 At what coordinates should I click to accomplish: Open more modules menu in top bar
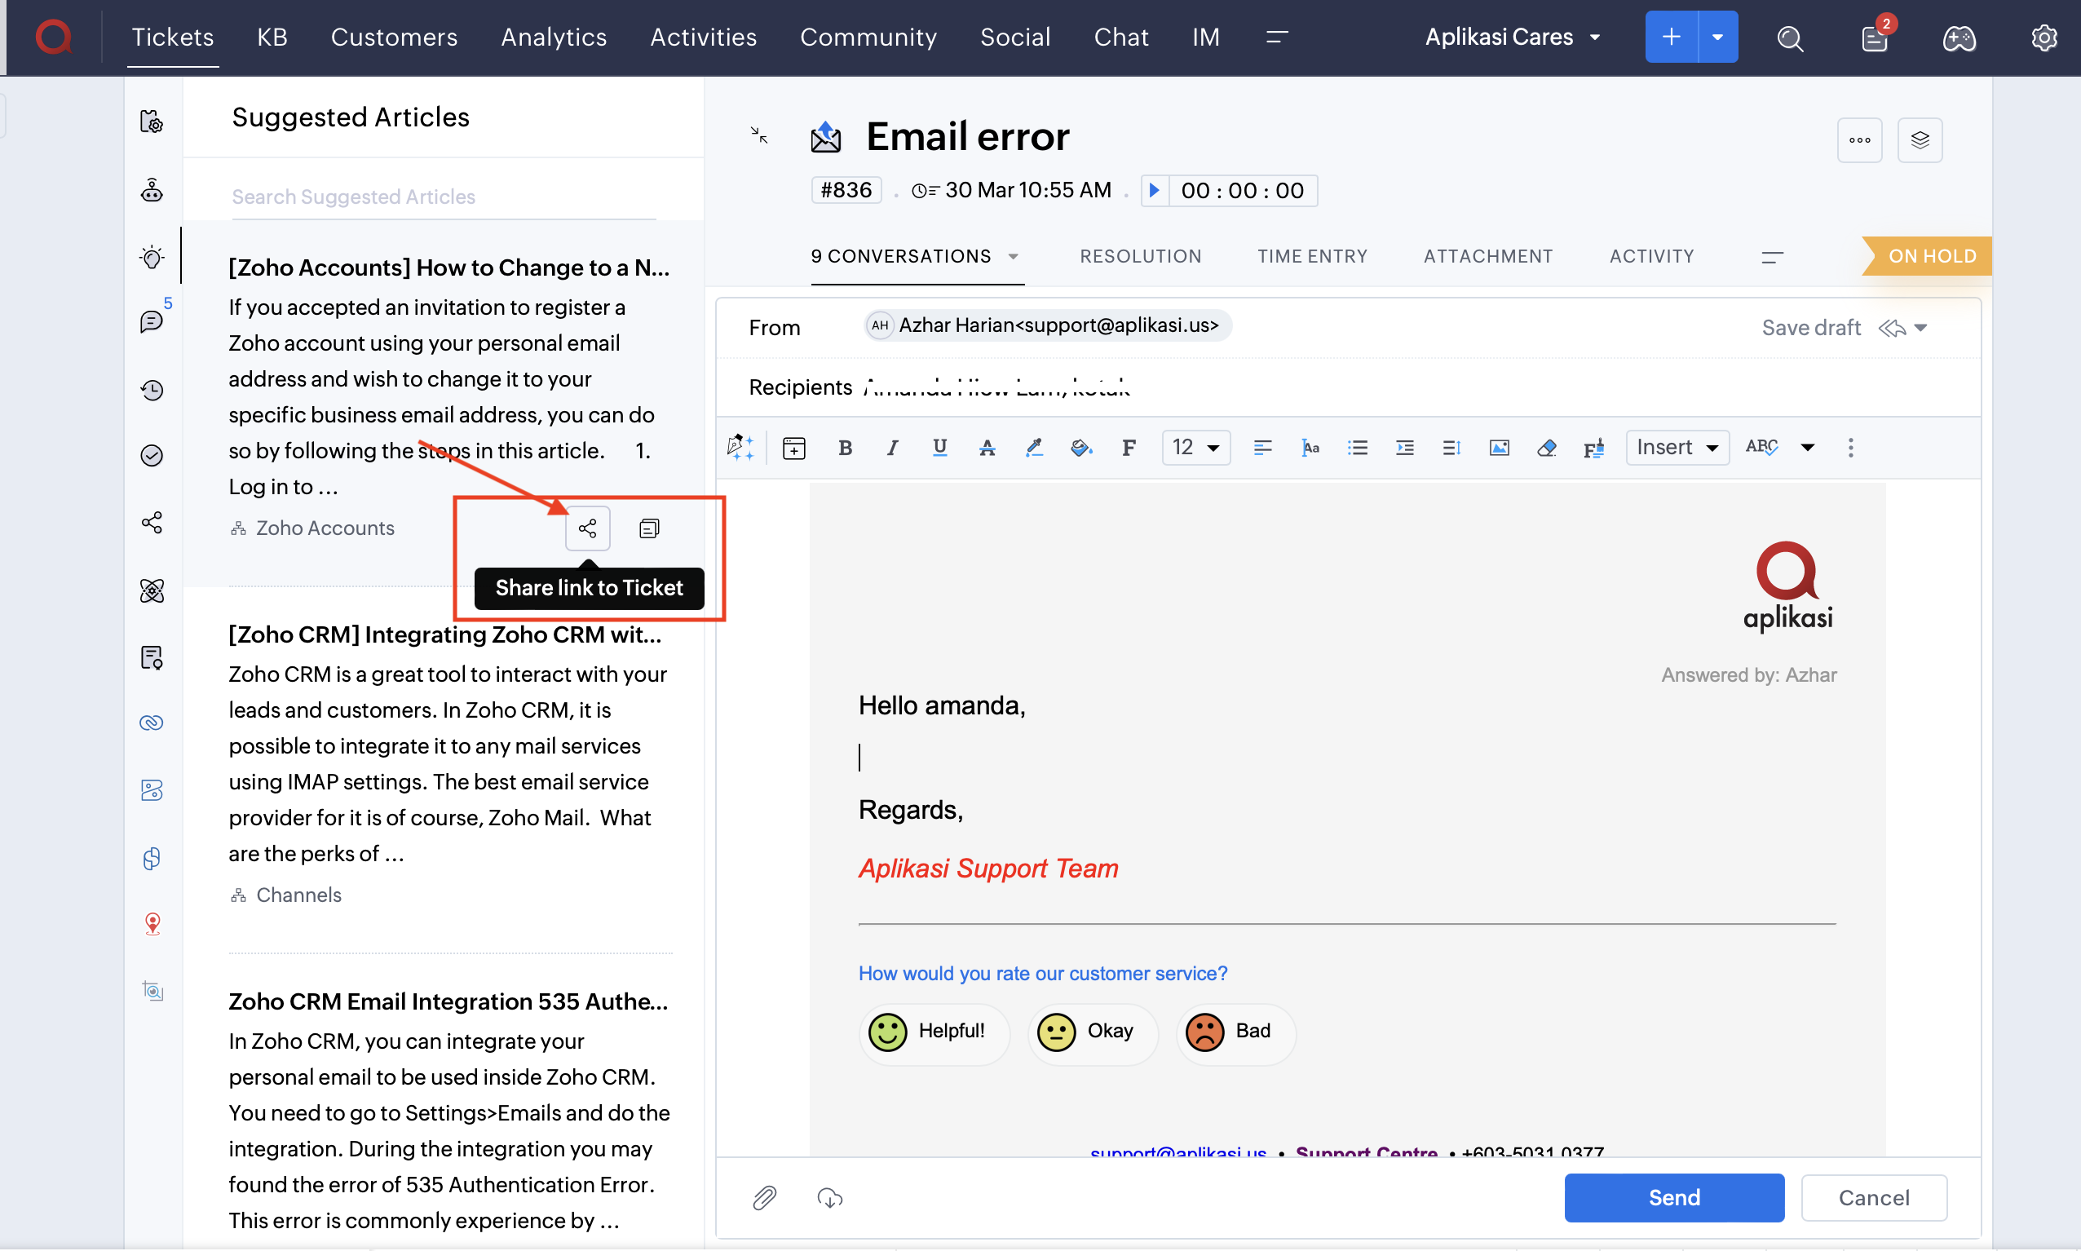coord(1276,37)
